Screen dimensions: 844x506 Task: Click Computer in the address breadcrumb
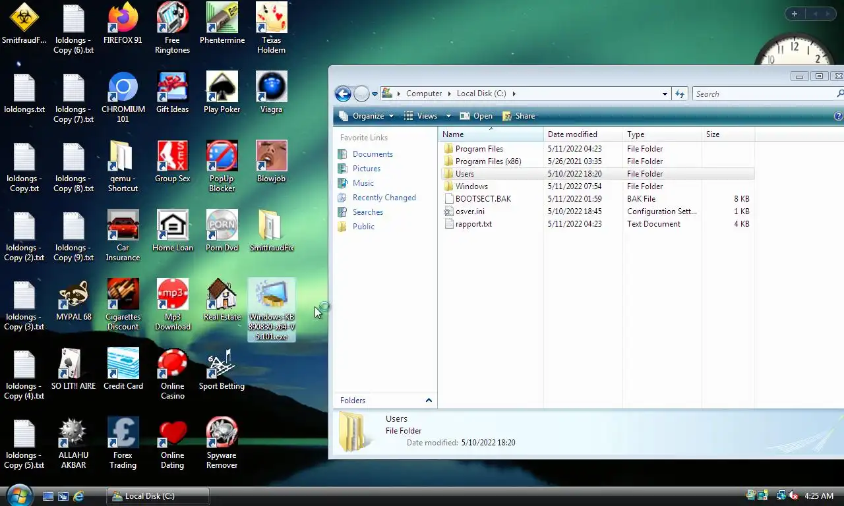point(423,94)
